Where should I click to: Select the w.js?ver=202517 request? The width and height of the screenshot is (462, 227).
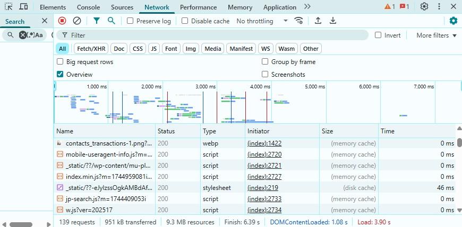pyautogui.click(x=255, y=210)
